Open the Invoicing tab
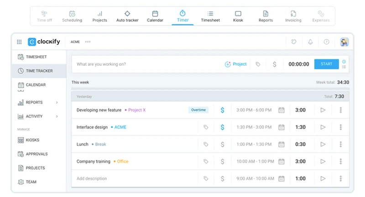The image size is (365, 197). (293, 16)
